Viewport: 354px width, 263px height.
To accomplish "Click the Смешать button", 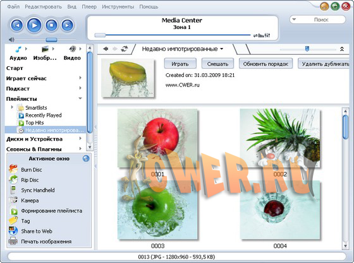I will pyautogui.click(x=217, y=64).
